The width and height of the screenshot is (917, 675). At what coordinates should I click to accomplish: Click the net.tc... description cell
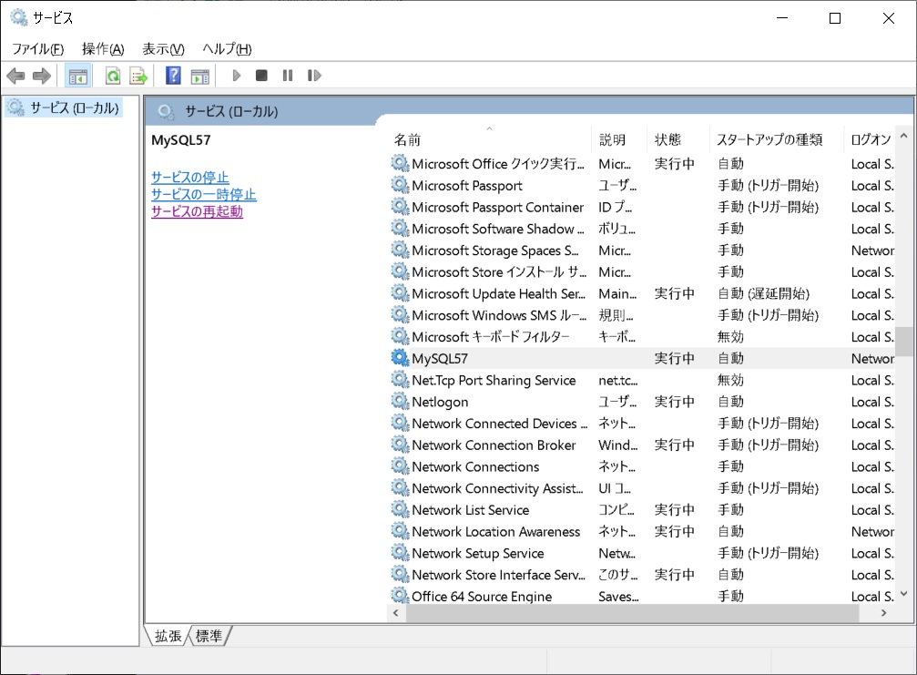[618, 380]
